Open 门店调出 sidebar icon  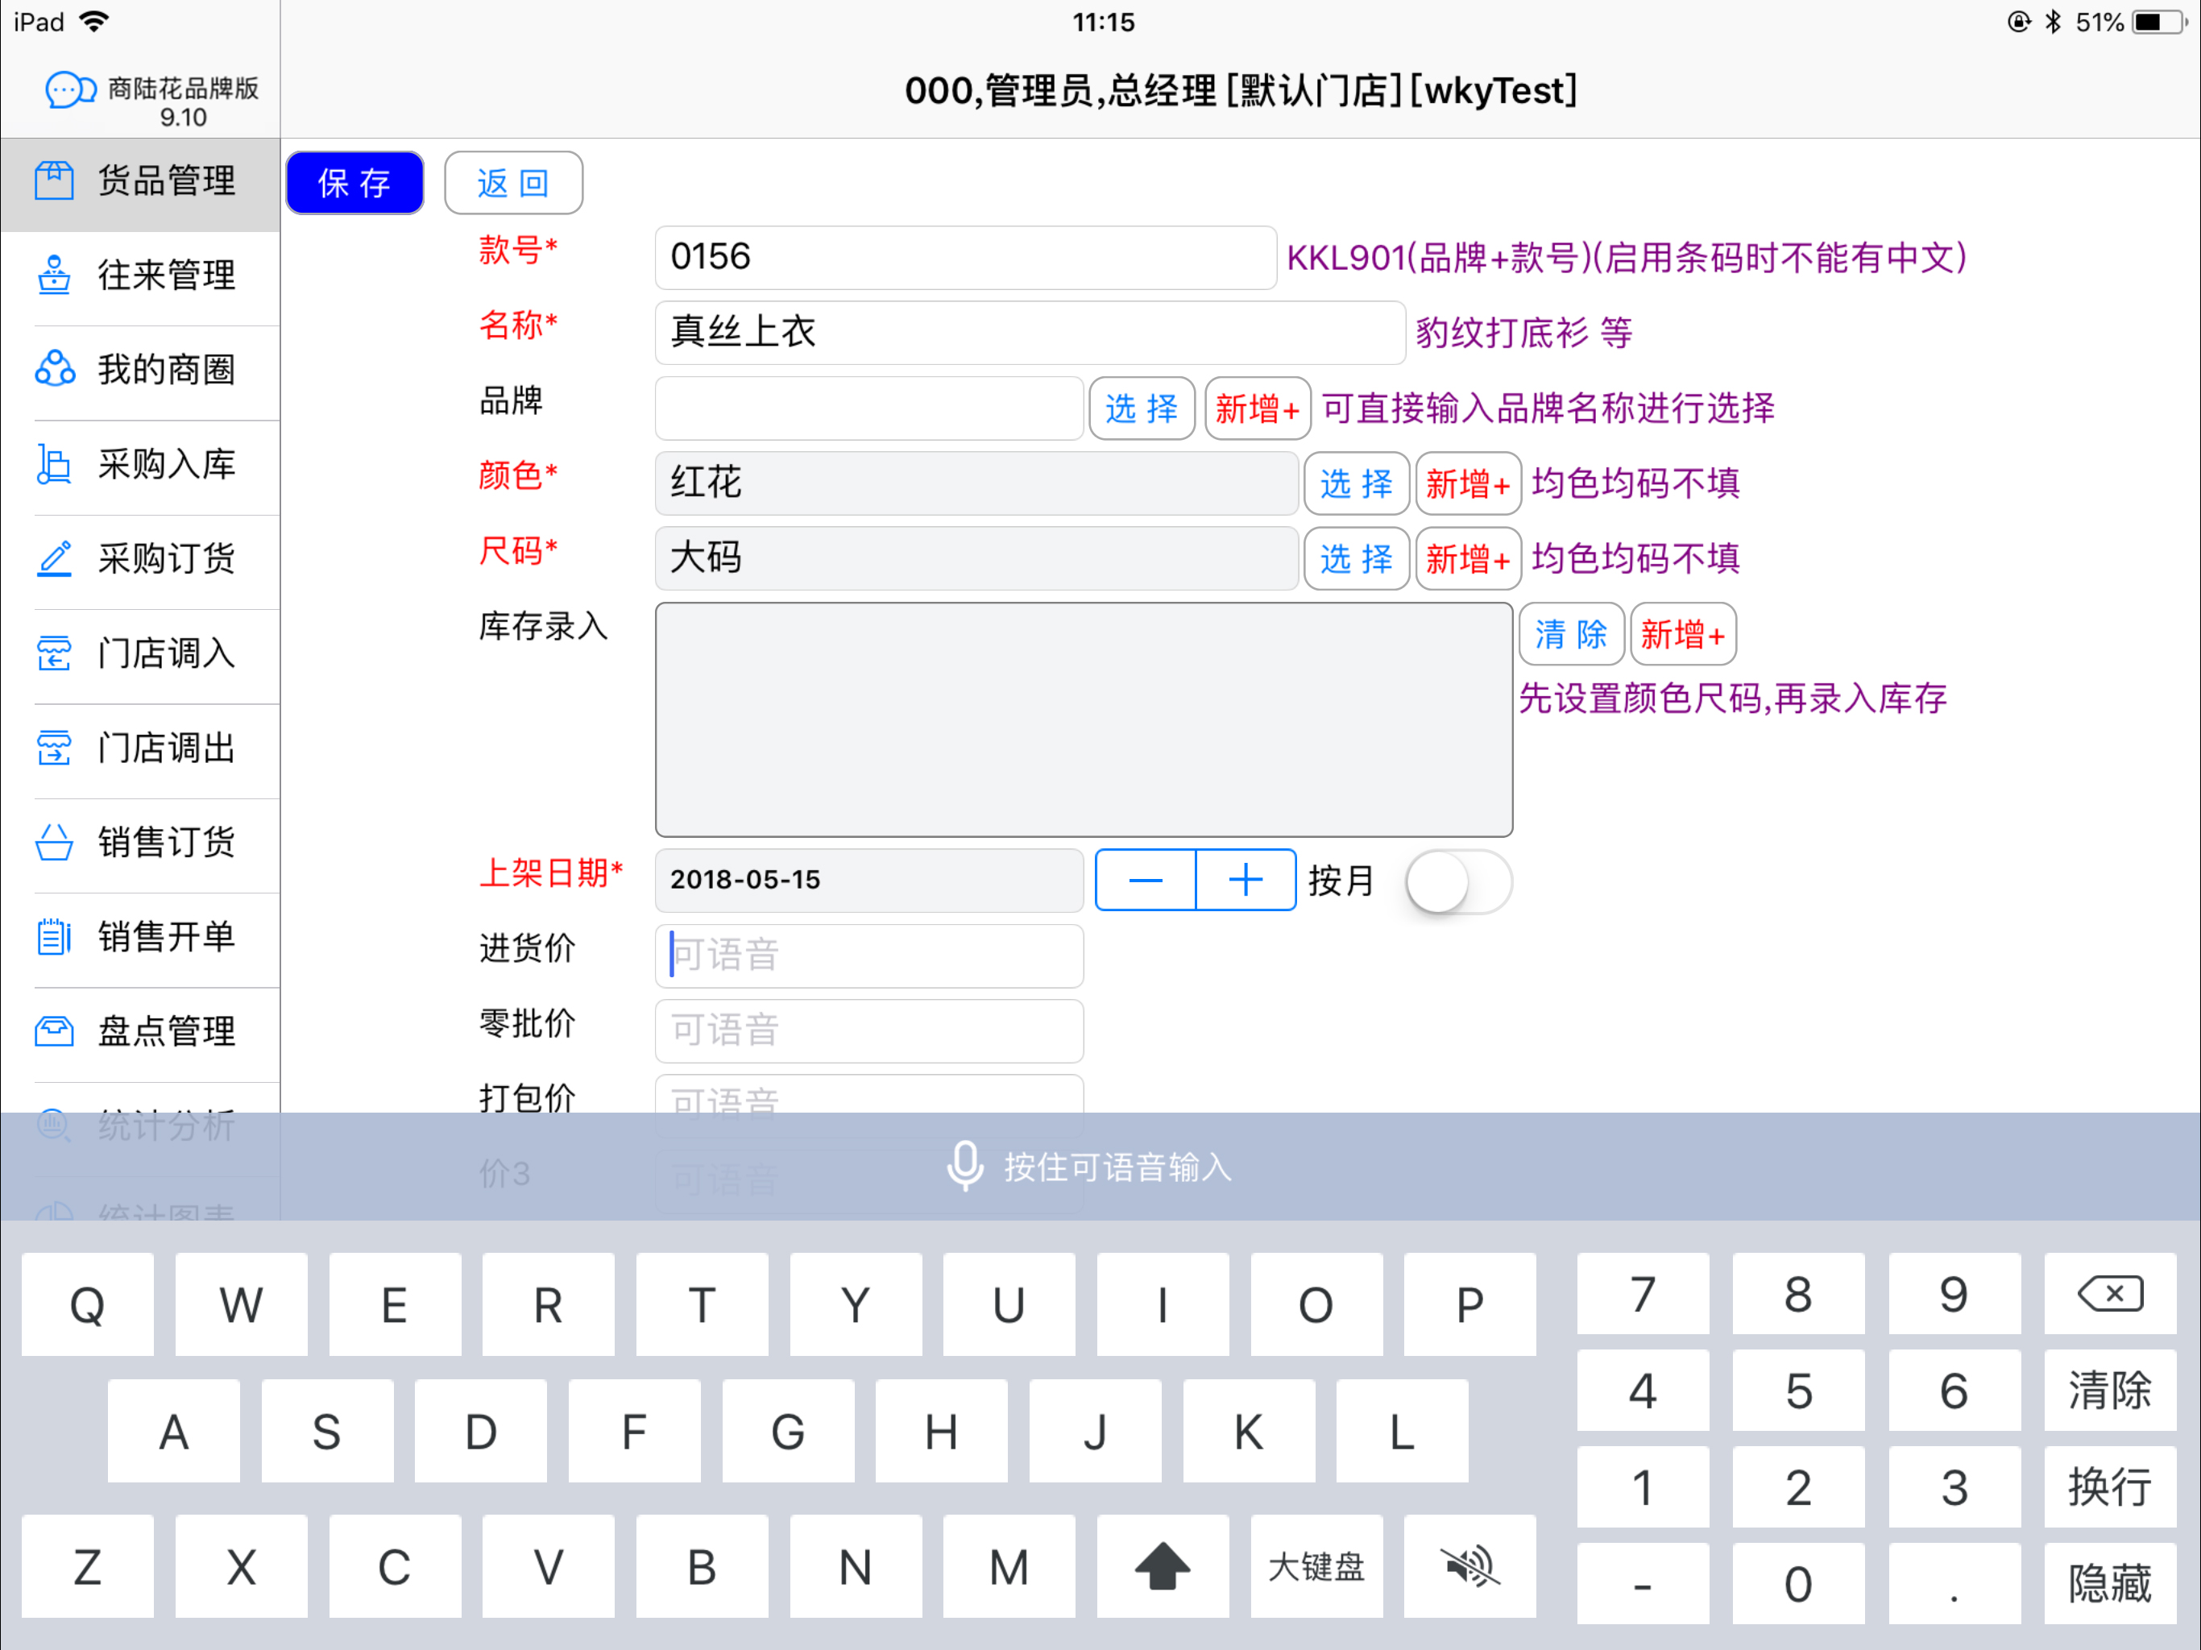tap(54, 748)
